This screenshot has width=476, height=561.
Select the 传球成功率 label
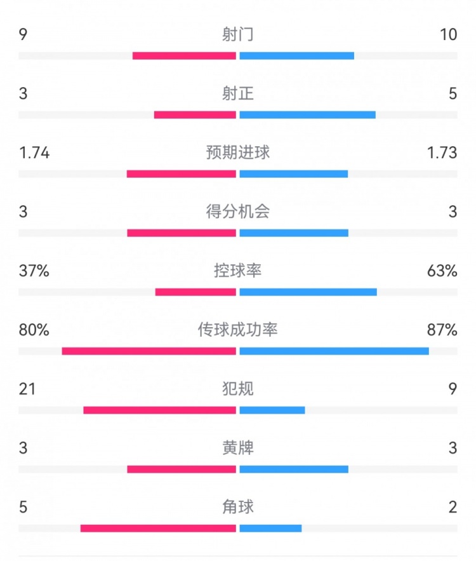[238, 330]
